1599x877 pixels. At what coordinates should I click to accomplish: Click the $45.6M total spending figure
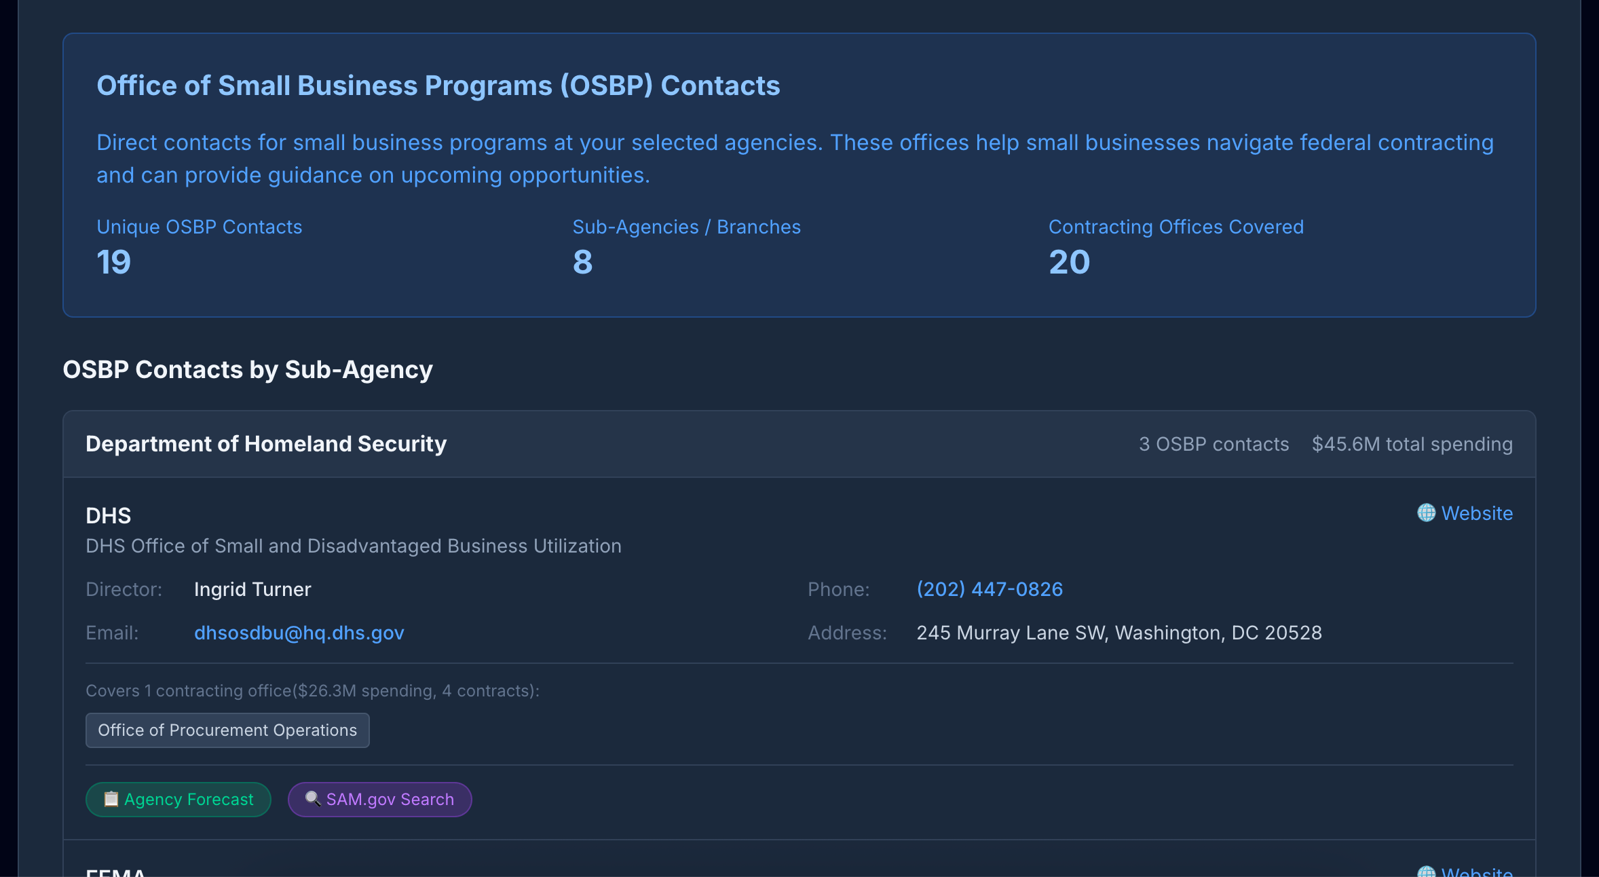1412,443
